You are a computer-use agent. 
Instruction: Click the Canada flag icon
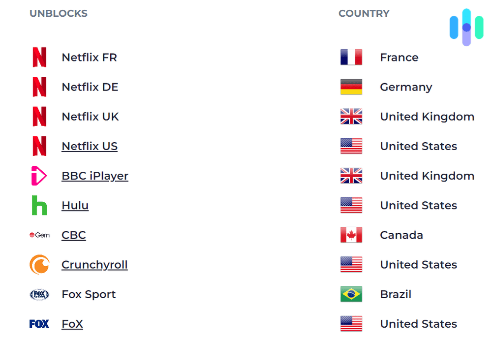tap(351, 235)
